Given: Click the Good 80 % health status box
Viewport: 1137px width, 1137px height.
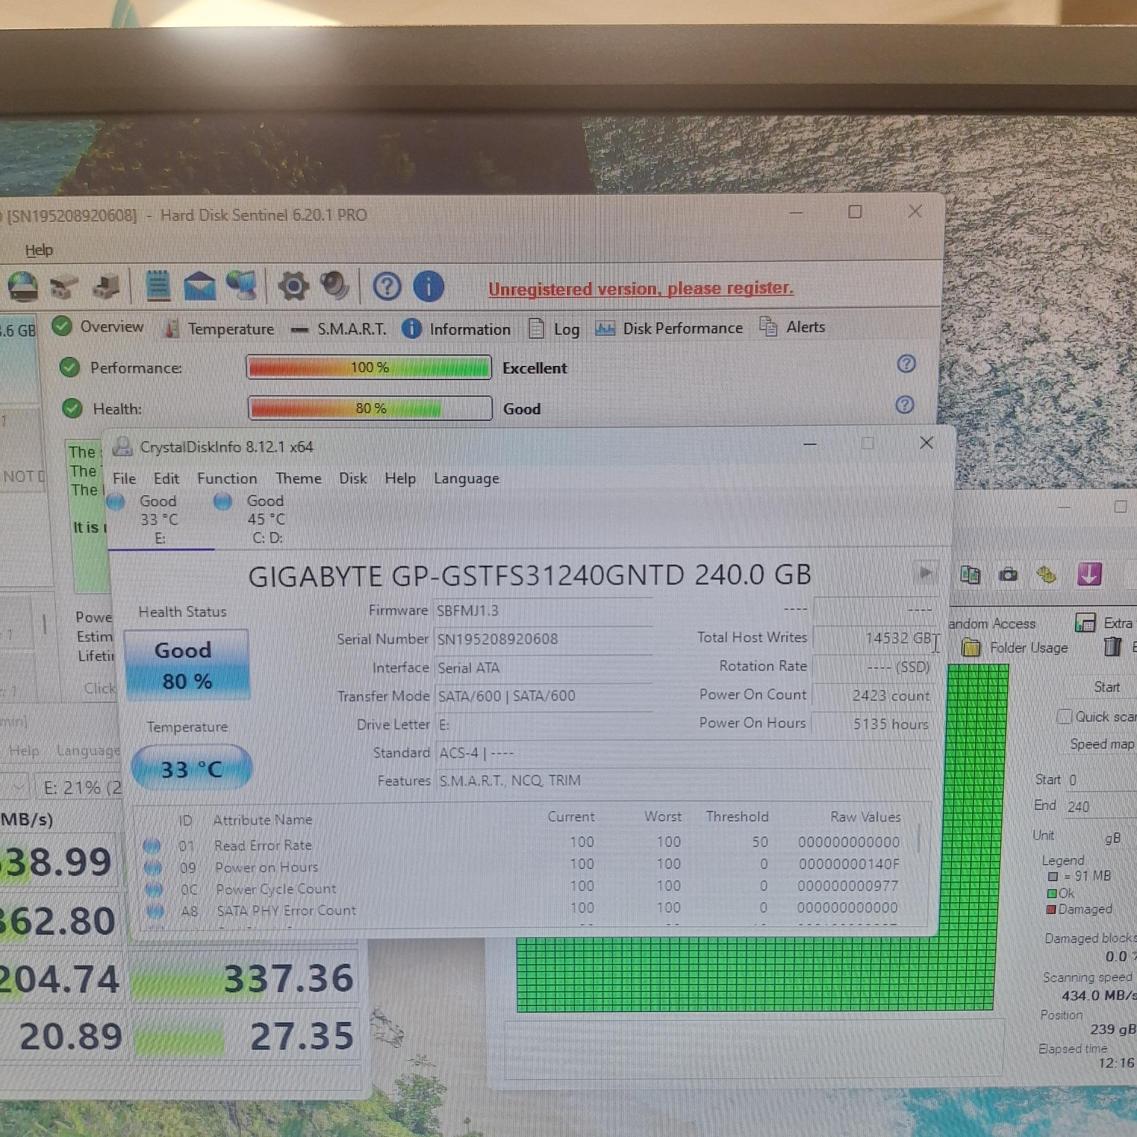Looking at the screenshot, I should point(187,665).
